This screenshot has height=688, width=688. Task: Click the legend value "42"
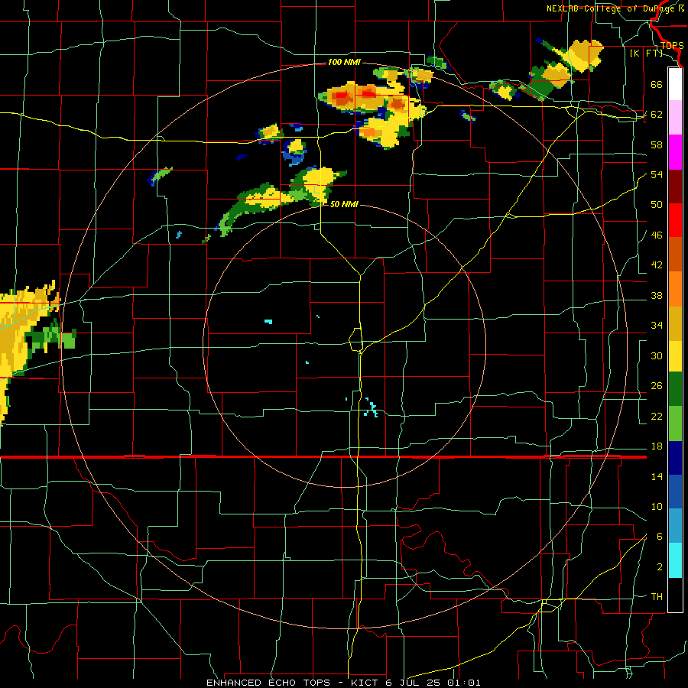coord(657,265)
